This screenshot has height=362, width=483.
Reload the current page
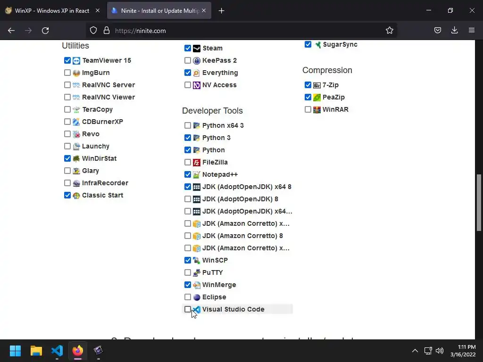(x=45, y=31)
